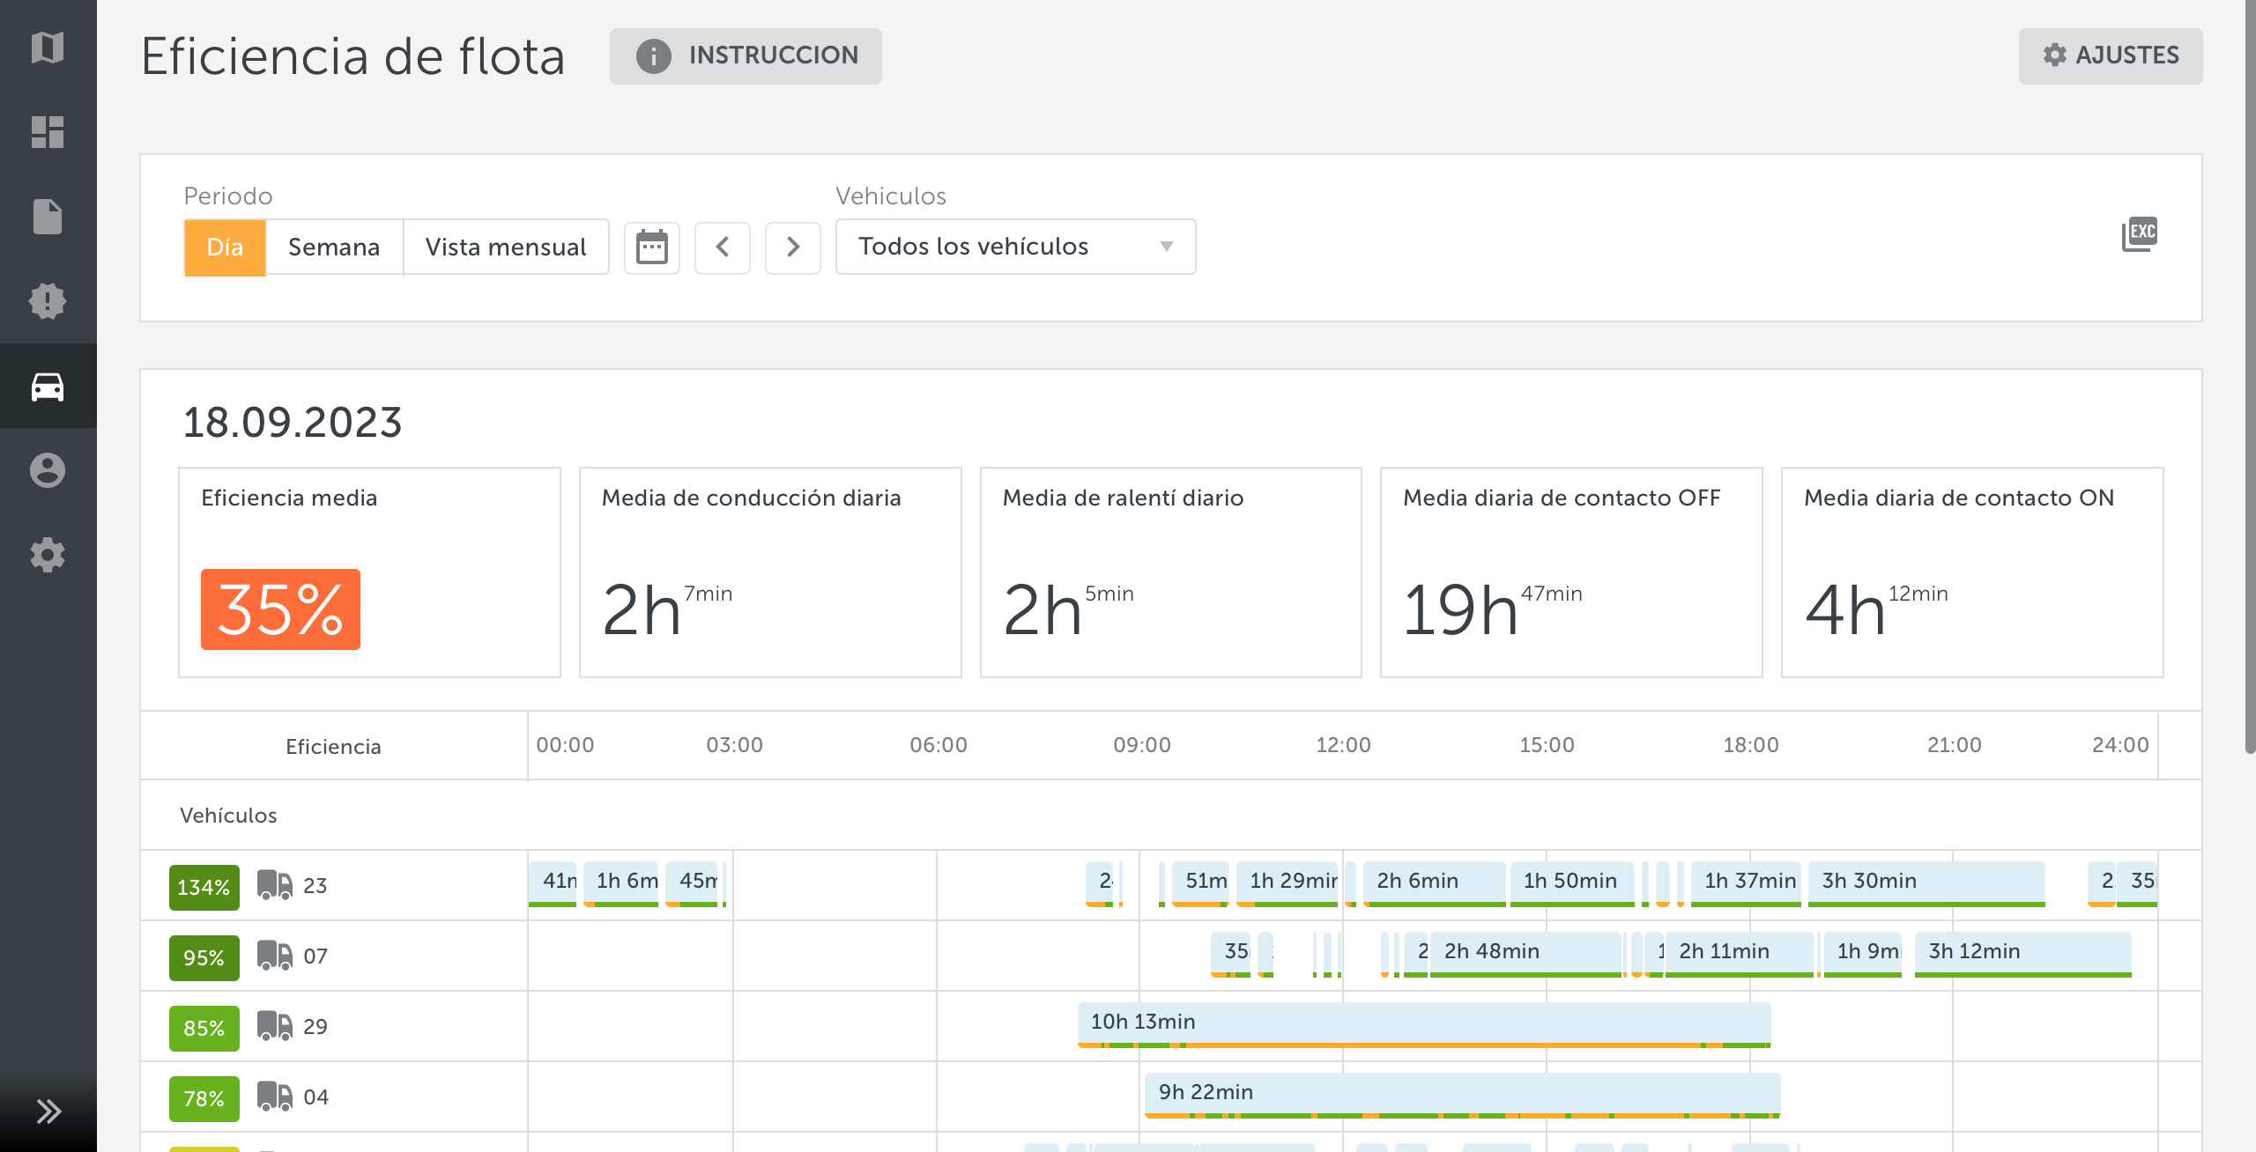Select the 3h 12min segment of vehicle 07
Viewport: 2256px width, 1152px height.
click(2023, 954)
